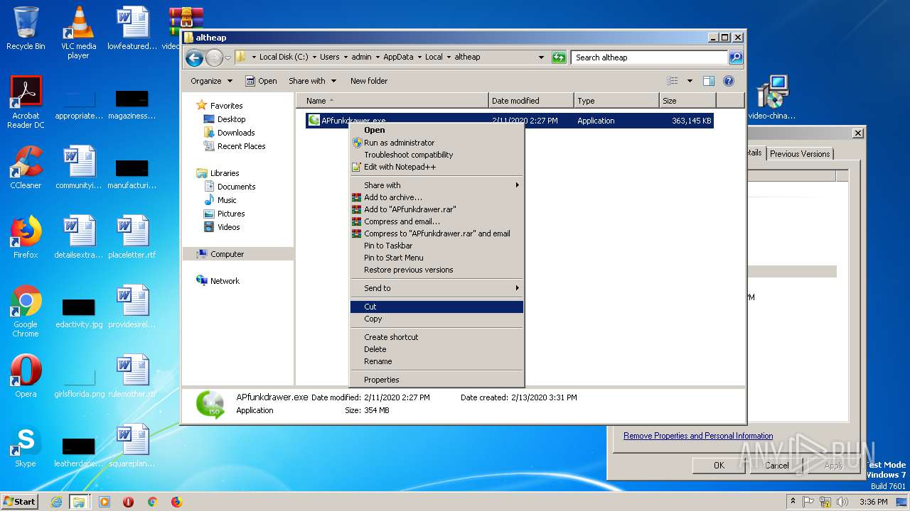The image size is (910, 511).
Task: Click Remove Properties and Personal Information link
Action: pos(698,436)
